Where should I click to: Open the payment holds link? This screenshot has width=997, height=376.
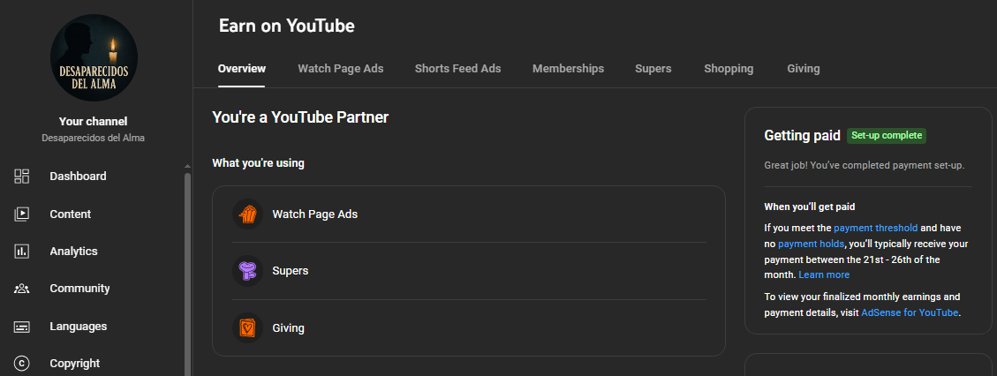pyautogui.click(x=810, y=244)
